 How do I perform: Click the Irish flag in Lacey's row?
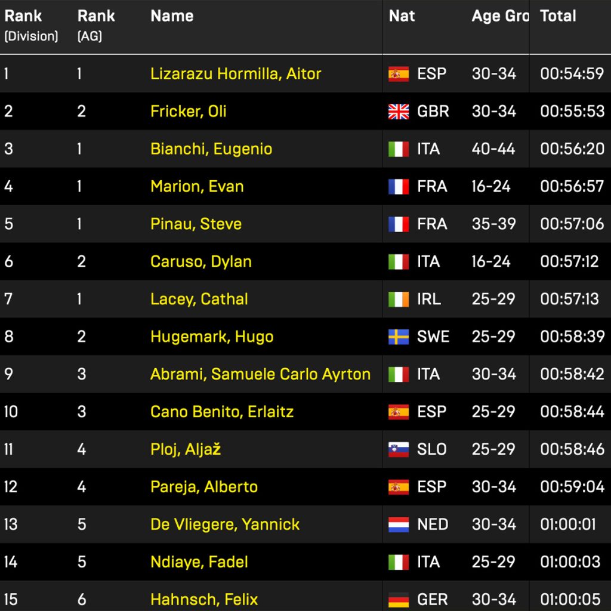[399, 299]
